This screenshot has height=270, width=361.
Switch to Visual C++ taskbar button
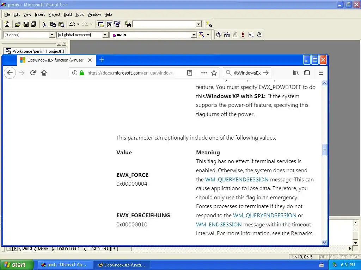[x=65, y=265]
